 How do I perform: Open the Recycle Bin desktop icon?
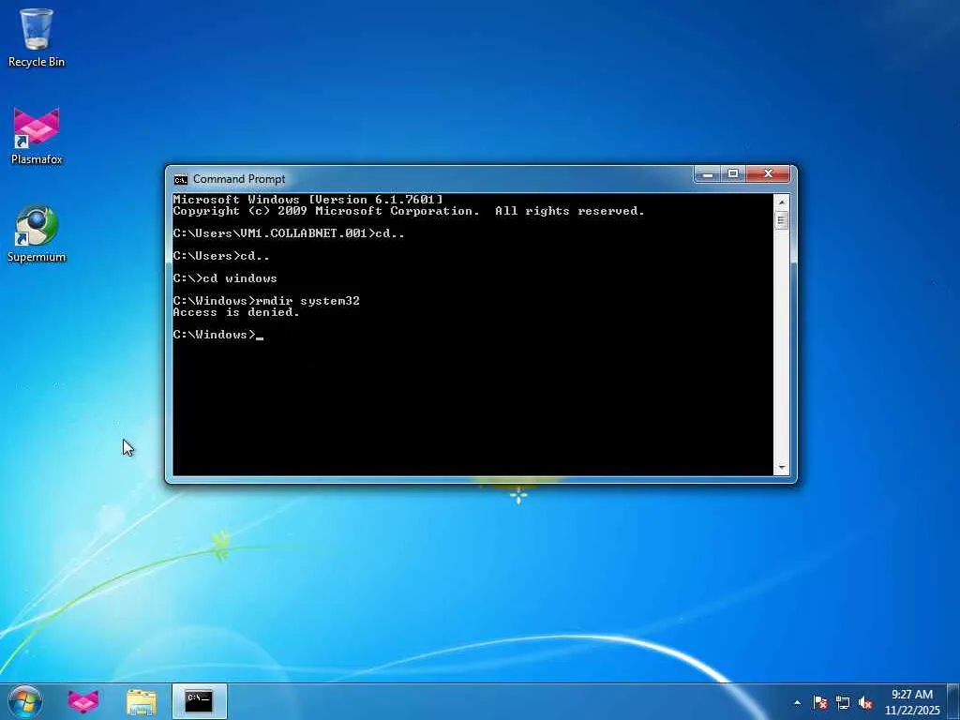(37, 37)
